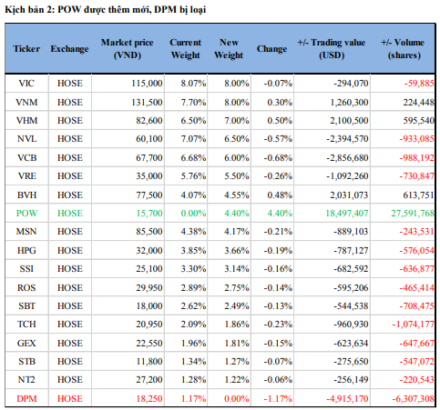The image size is (440, 410).
Task: Click TCH new weight '1.86%'
Action: 237,325
